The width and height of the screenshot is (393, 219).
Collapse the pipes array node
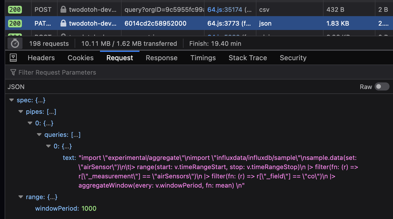pyautogui.click(x=21, y=112)
